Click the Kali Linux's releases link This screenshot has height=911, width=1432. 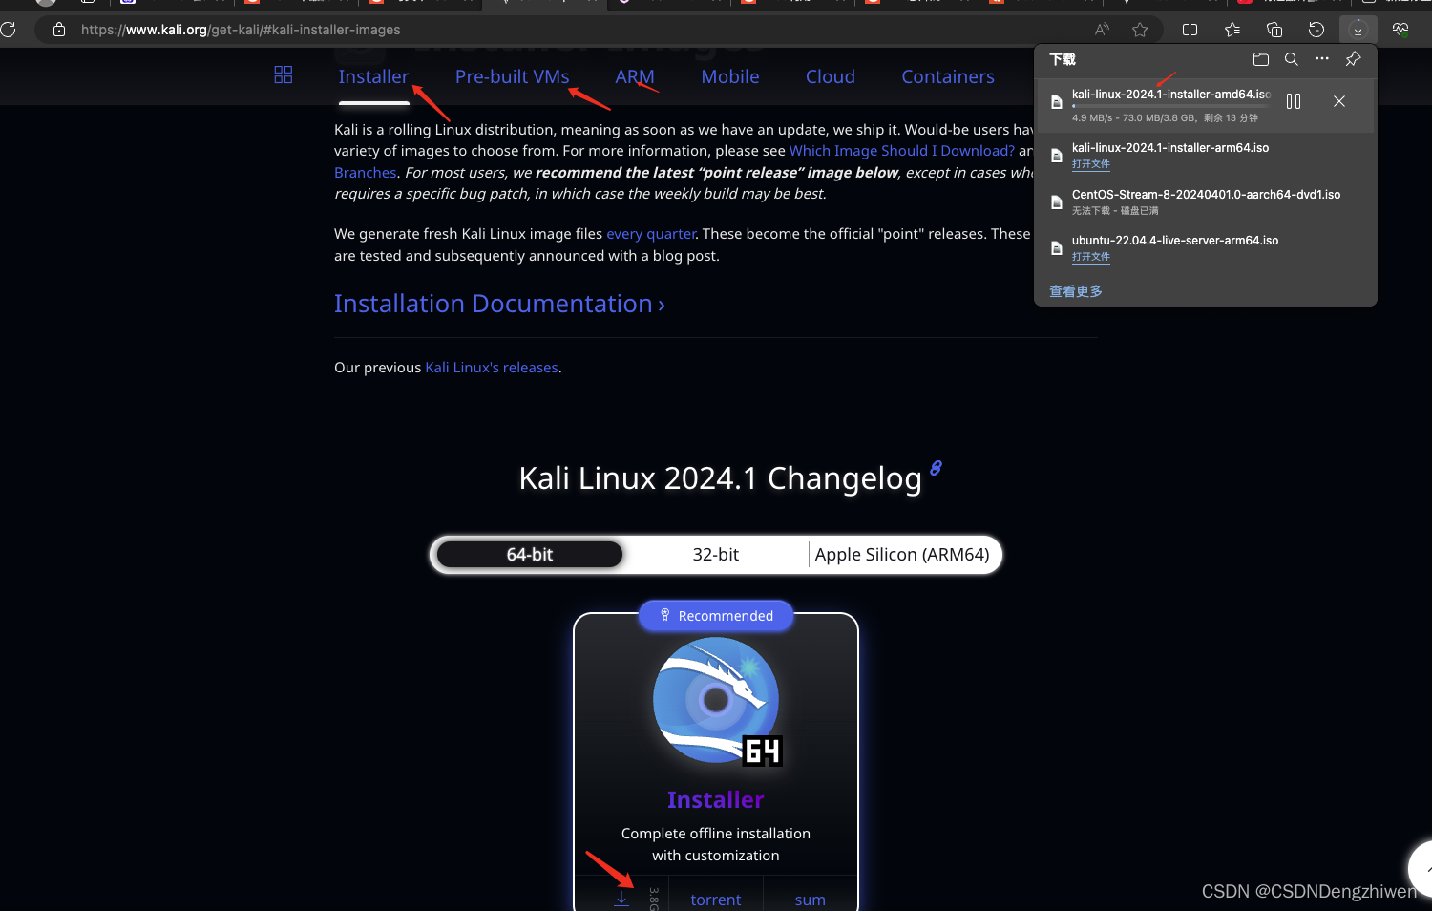[491, 367]
